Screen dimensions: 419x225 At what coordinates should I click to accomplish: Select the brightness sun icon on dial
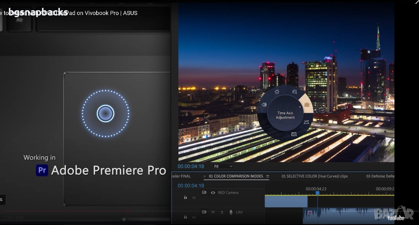click(277, 92)
